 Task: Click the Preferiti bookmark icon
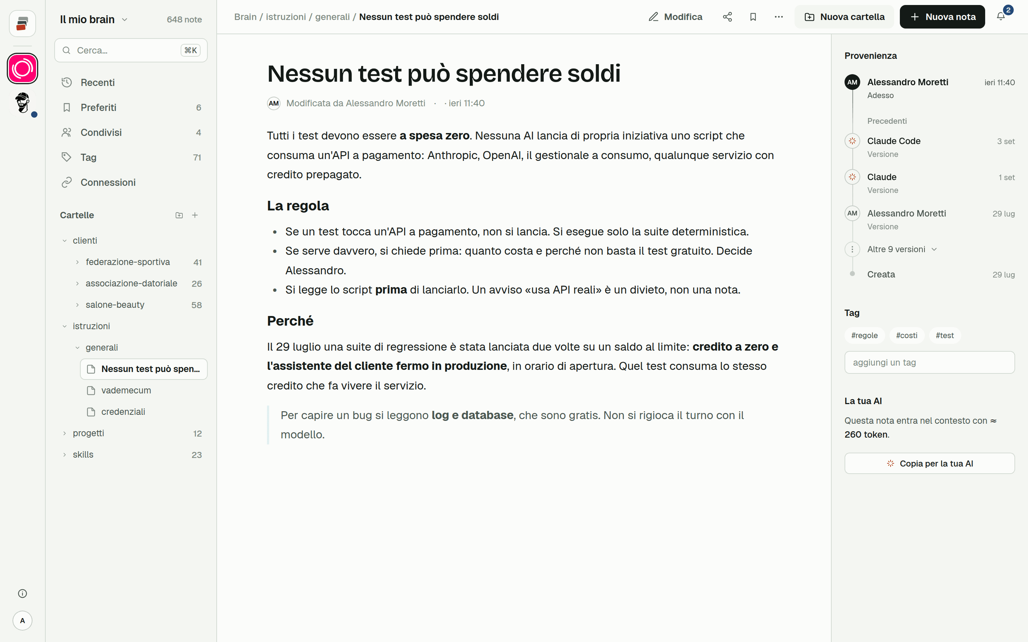click(x=67, y=107)
